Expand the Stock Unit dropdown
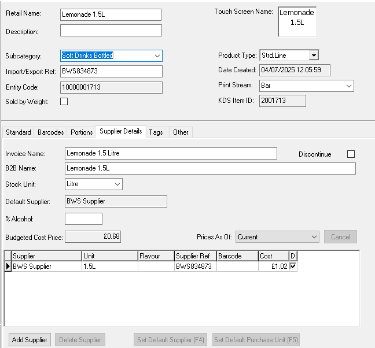 click(x=117, y=184)
